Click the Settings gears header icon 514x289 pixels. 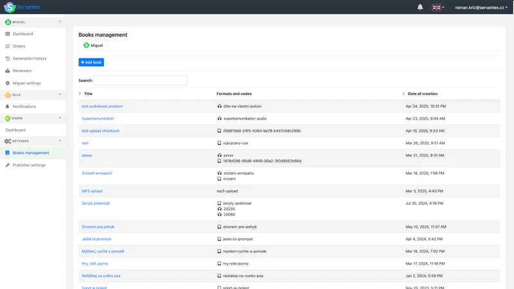tap(8, 141)
